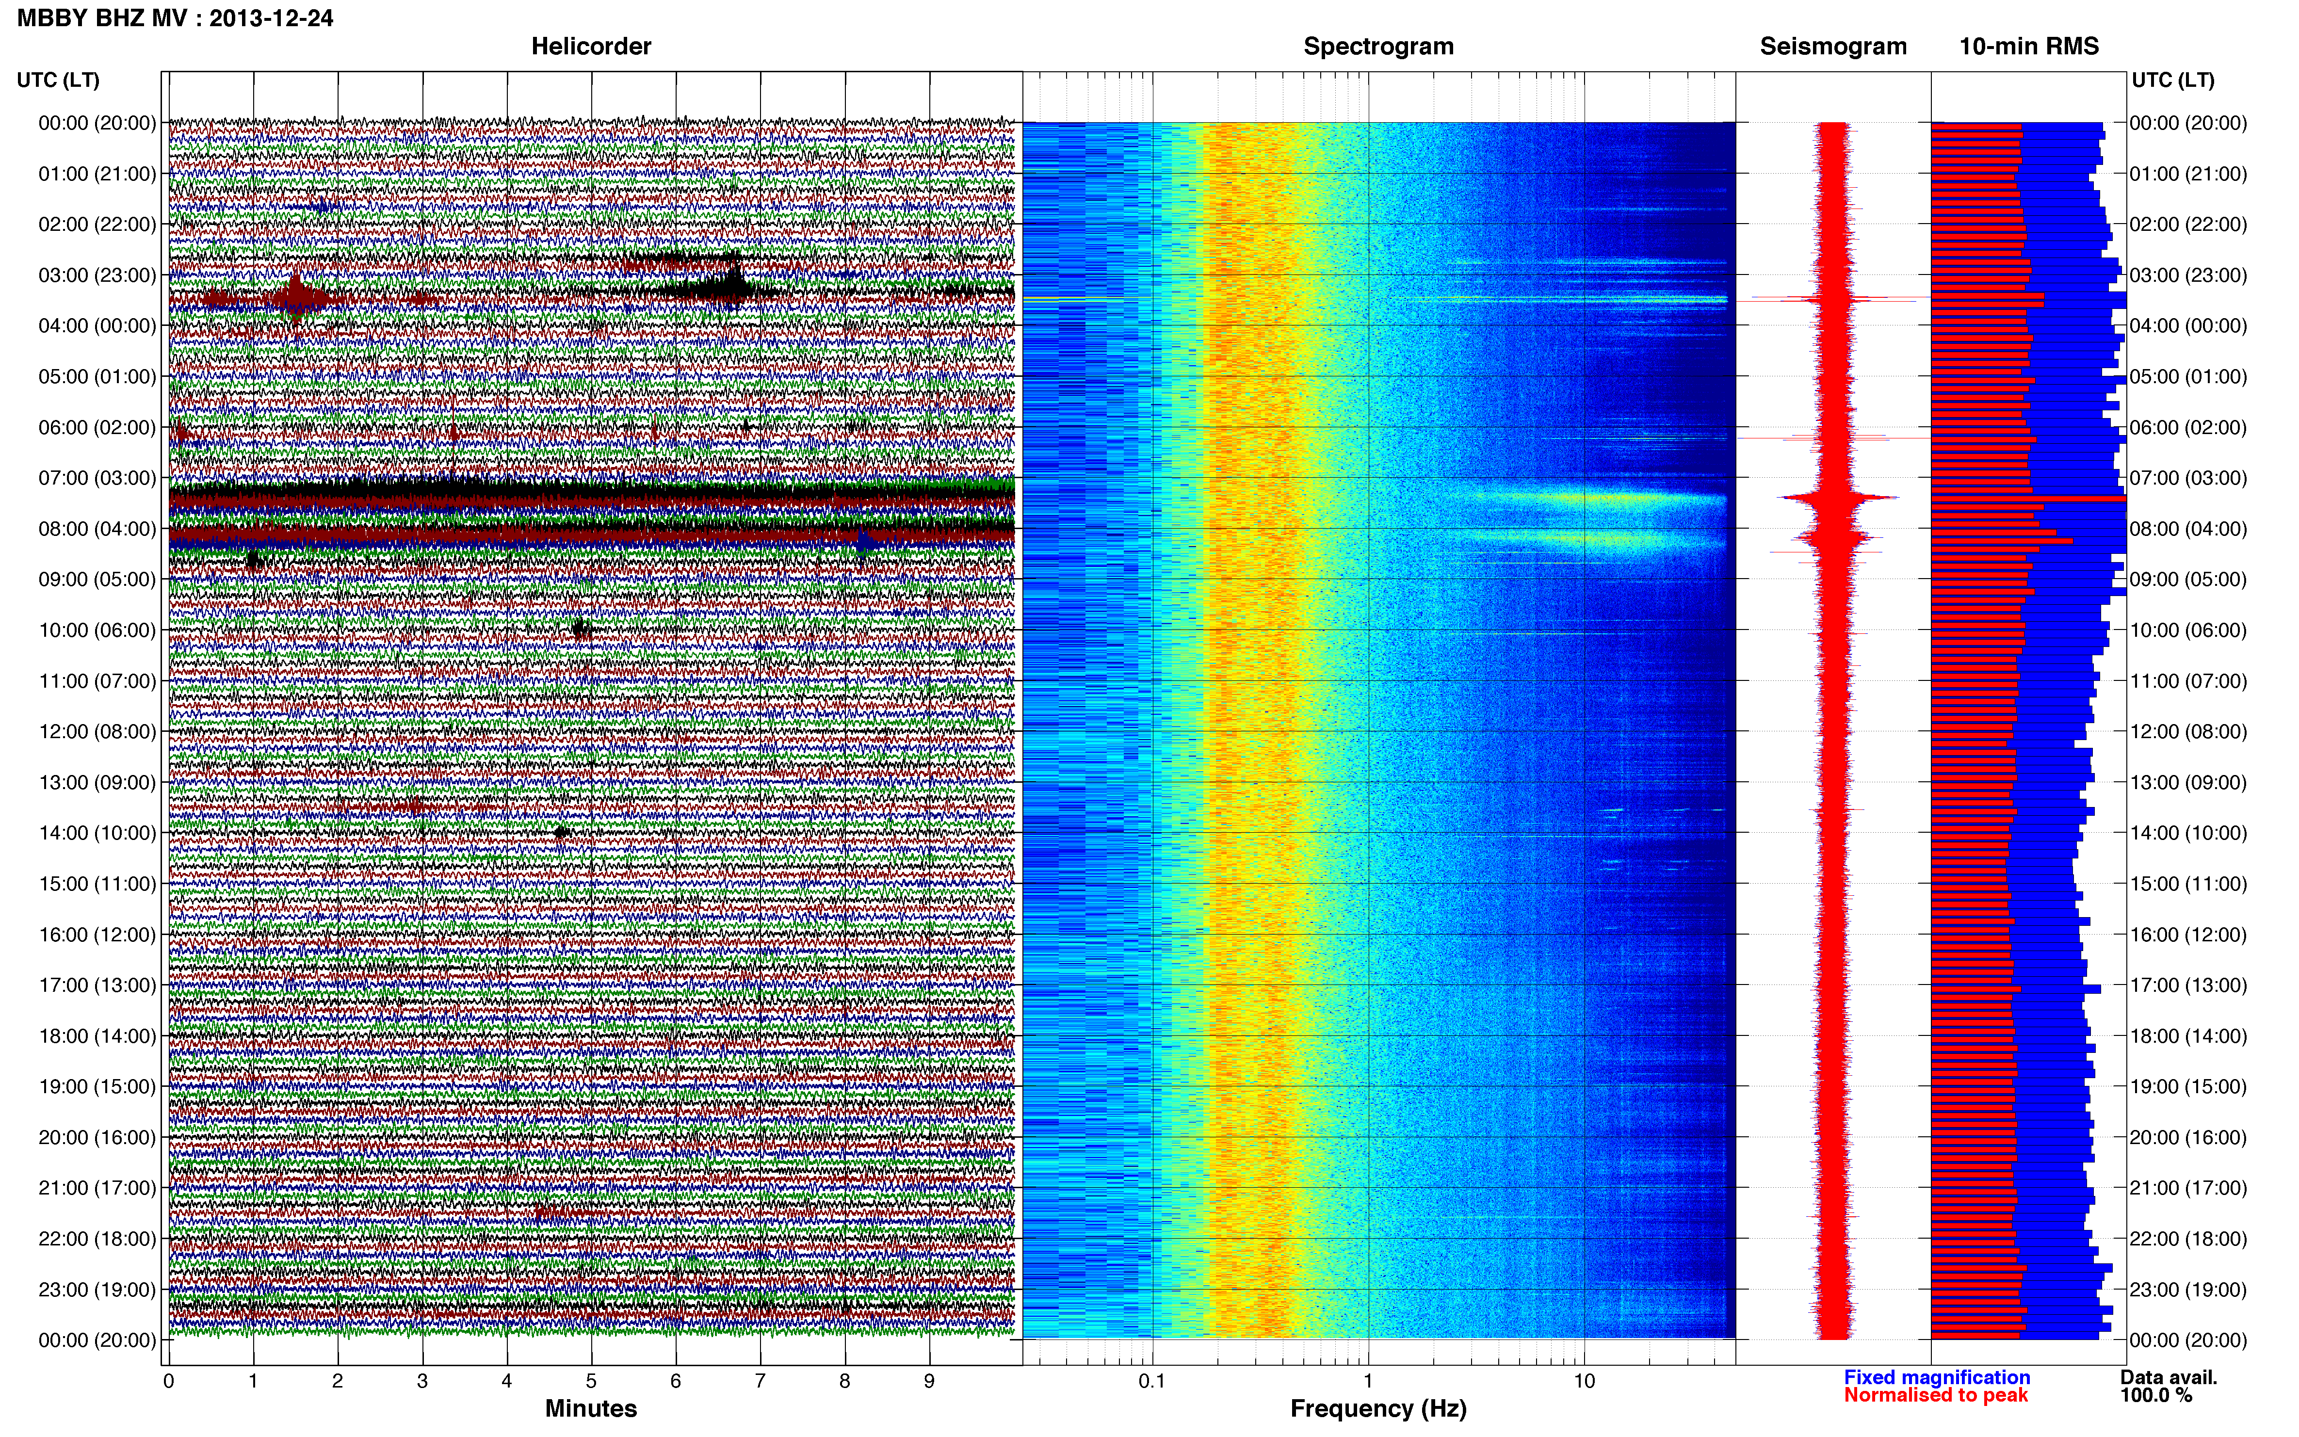Screen dimensions: 2299x1437
Task: Click the dark red event burst near 03:30 on the helicorder
Action: tap(296, 298)
